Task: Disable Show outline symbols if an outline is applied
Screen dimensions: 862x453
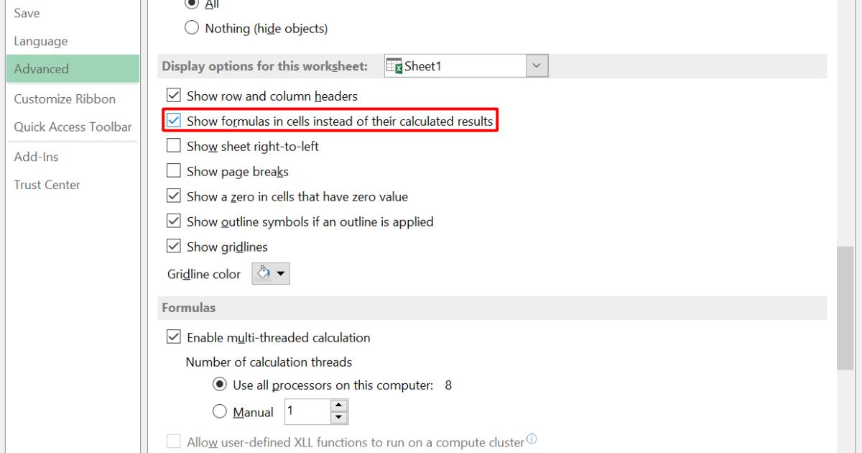Action: (173, 221)
